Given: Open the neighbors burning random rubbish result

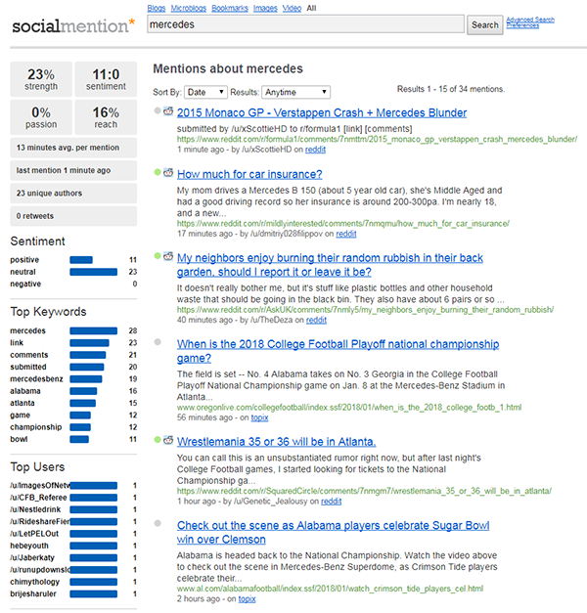Looking at the screenshot, I should [330, 265].
